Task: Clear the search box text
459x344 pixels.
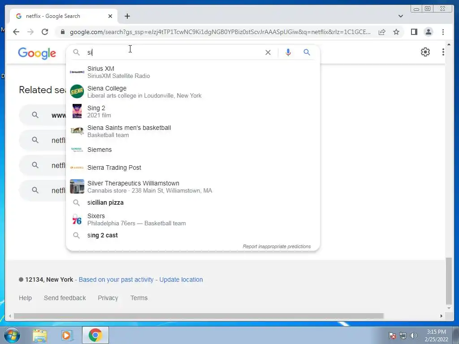Action: (x=268, y=52)
